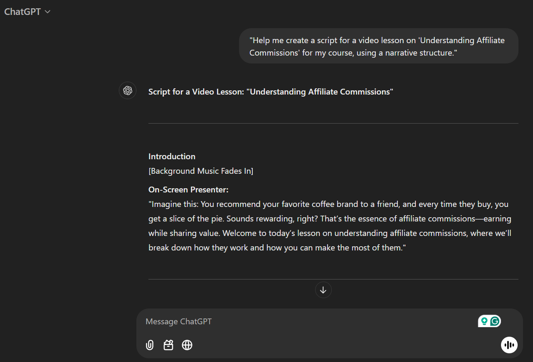Click the script title "Understanding Affiliate Commissions" heading
This screenshot has height=362, width=533.
click(x=271, y=92)
